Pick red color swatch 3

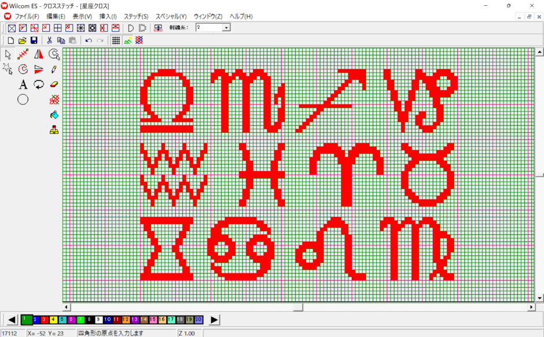click(45, 320)
